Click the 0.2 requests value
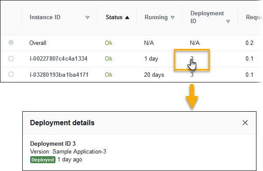263x171 pixels. point(249,43)
